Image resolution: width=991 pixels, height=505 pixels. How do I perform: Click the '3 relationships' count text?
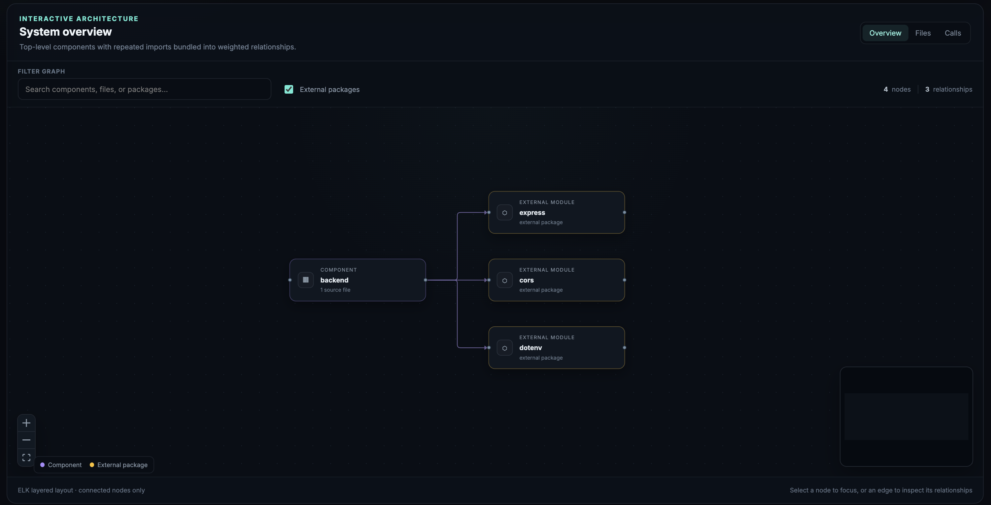coord(948,89)
